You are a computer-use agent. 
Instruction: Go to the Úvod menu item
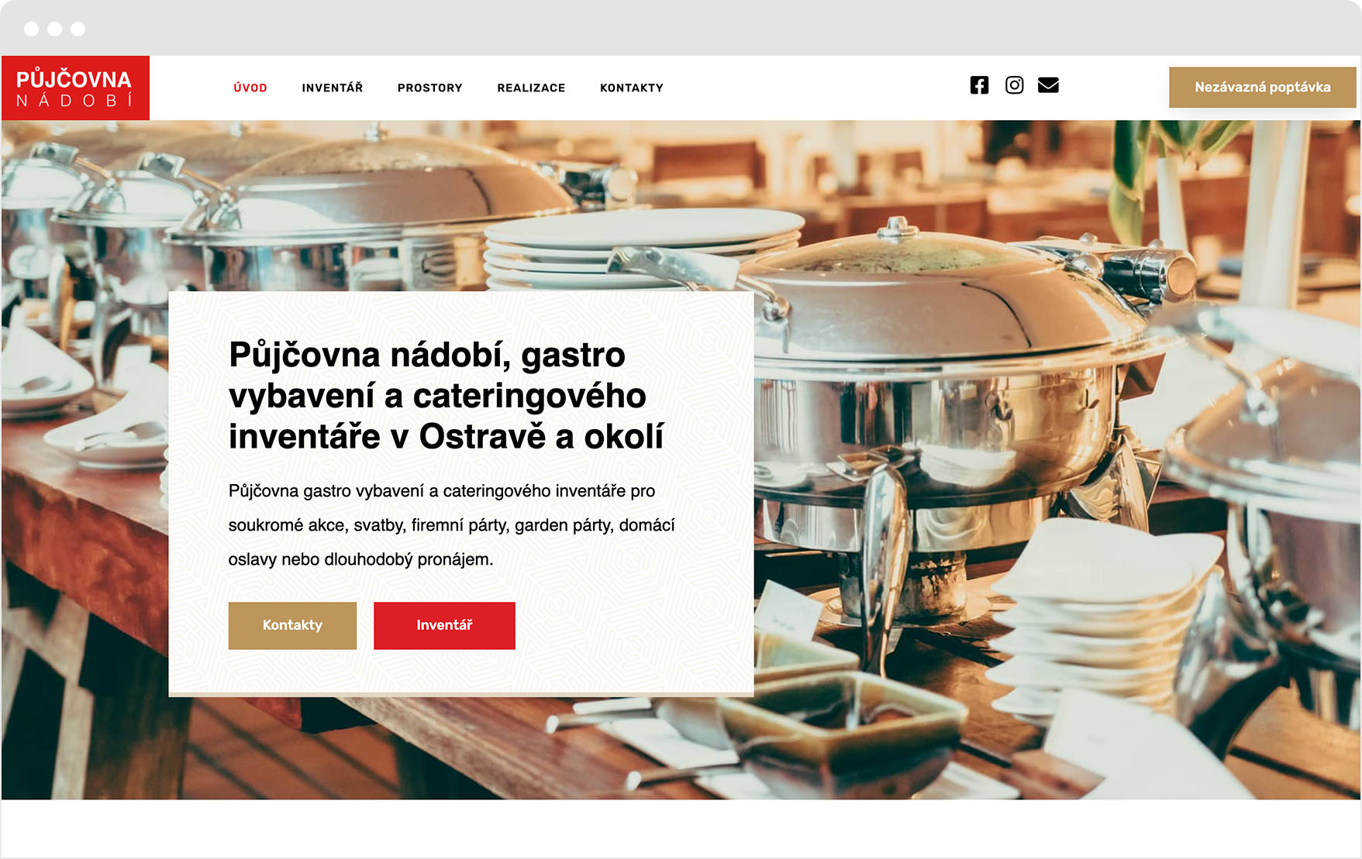coord(250,88)
